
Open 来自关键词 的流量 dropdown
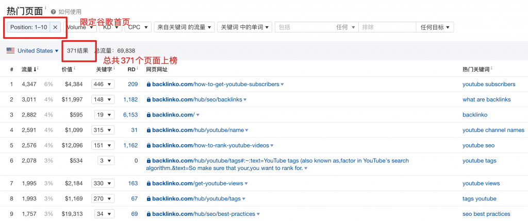(x=184, y=27)
